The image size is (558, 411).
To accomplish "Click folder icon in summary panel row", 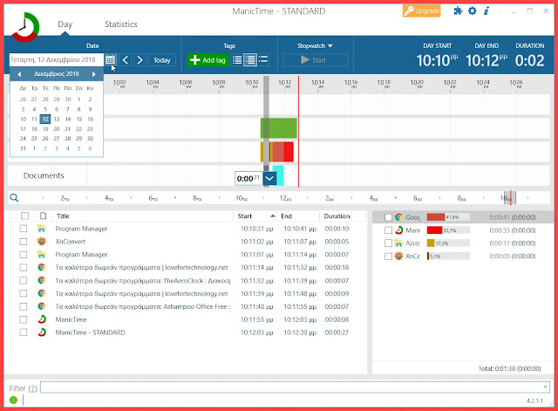I will tap(398, 243).
